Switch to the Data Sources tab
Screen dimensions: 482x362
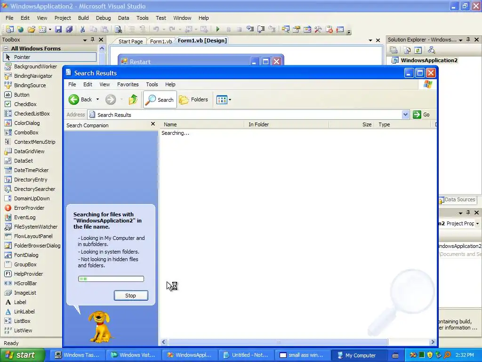457,199
